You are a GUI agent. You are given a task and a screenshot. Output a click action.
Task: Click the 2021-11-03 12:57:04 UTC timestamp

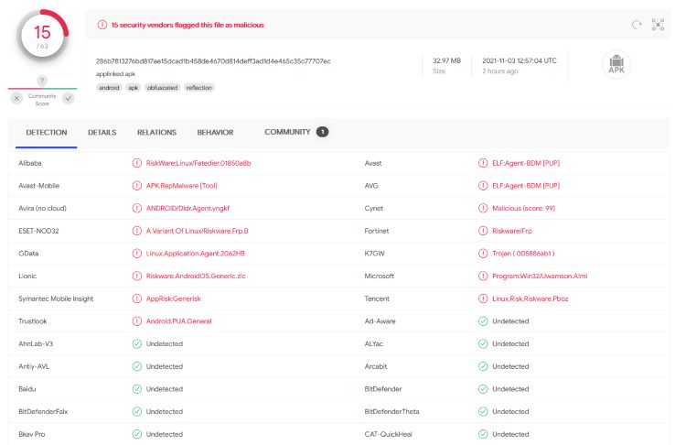click(x=520, y=60)
